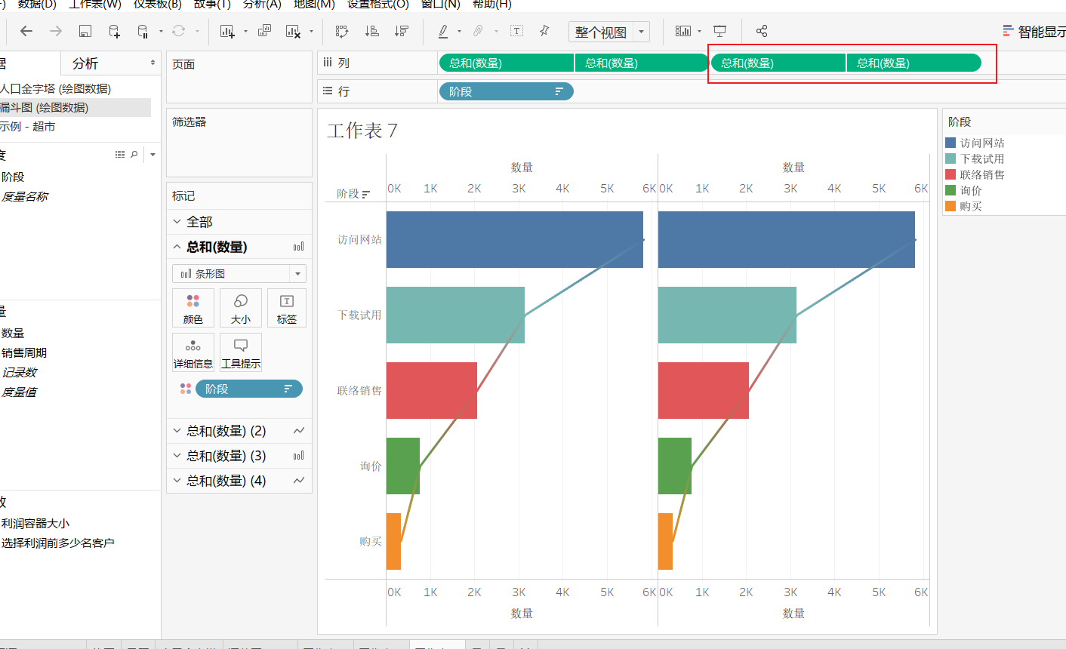Switch to the 分析 tab
Screen dimensions: 1066x649
[x=85, y=63]
